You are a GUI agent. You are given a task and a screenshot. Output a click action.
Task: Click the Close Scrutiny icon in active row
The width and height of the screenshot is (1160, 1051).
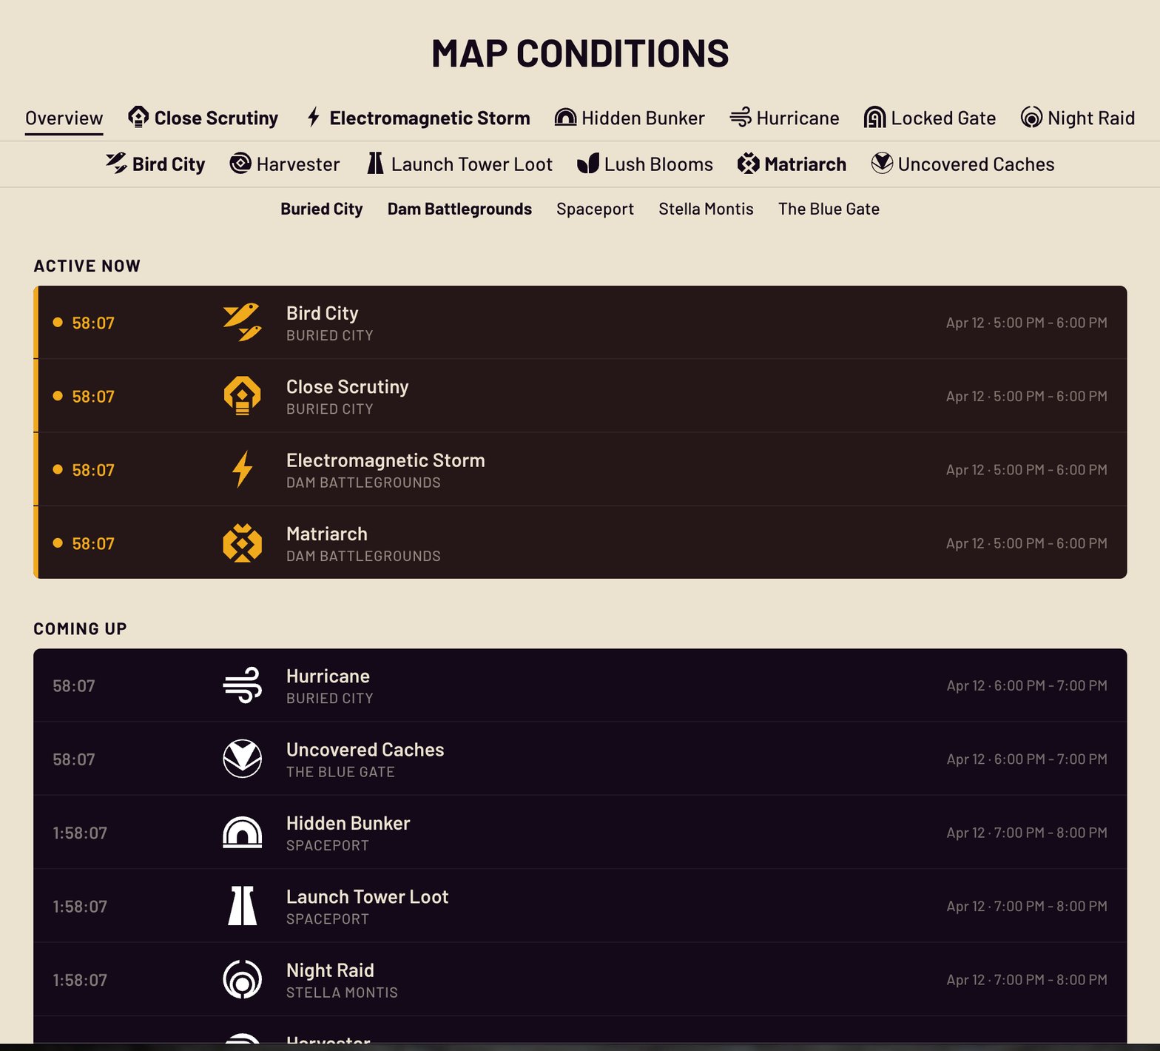point(242,396)
